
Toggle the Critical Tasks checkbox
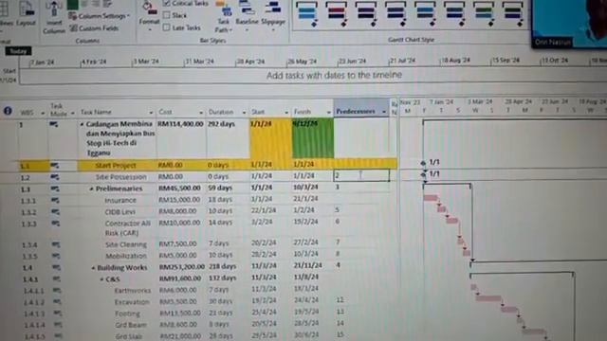pyautogui.click(x=167, y=3)
